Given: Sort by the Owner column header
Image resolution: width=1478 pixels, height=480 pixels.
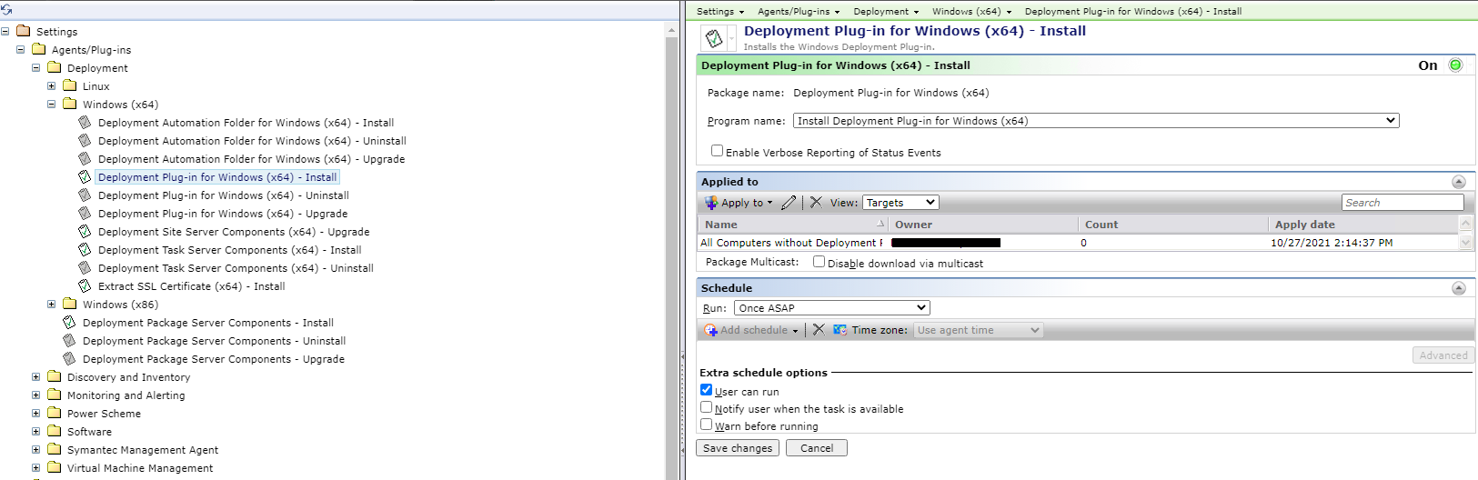Looking at the screenshot, I should pos(983,225).
